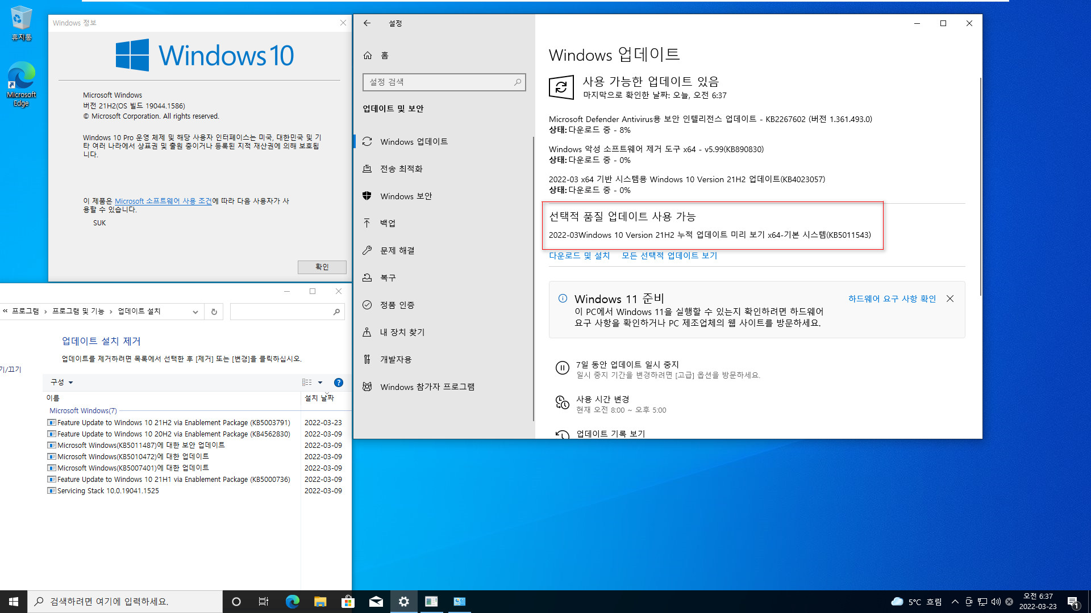Open Mail app from taskbar

point(376,602)
